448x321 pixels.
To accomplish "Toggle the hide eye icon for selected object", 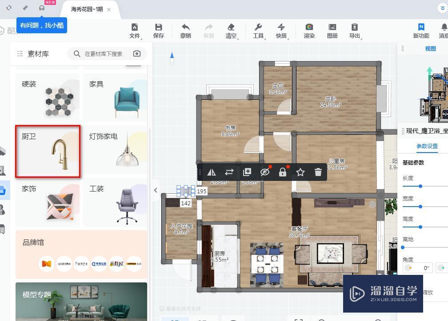I will (x=265, y=172).
